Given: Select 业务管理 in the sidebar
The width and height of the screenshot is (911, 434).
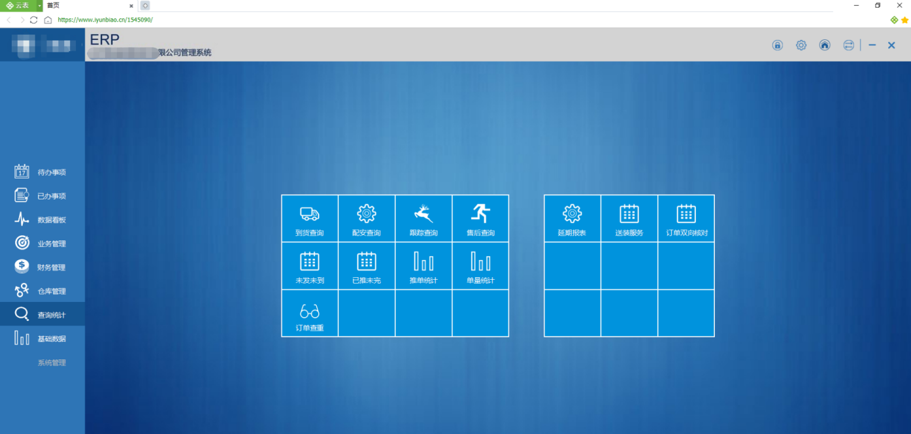Looking at the screenshot, I should click(x=42, y=244).
